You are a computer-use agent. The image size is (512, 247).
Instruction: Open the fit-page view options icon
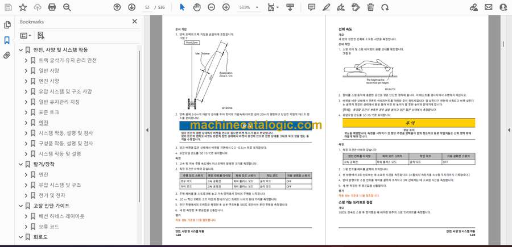[272, 7]
